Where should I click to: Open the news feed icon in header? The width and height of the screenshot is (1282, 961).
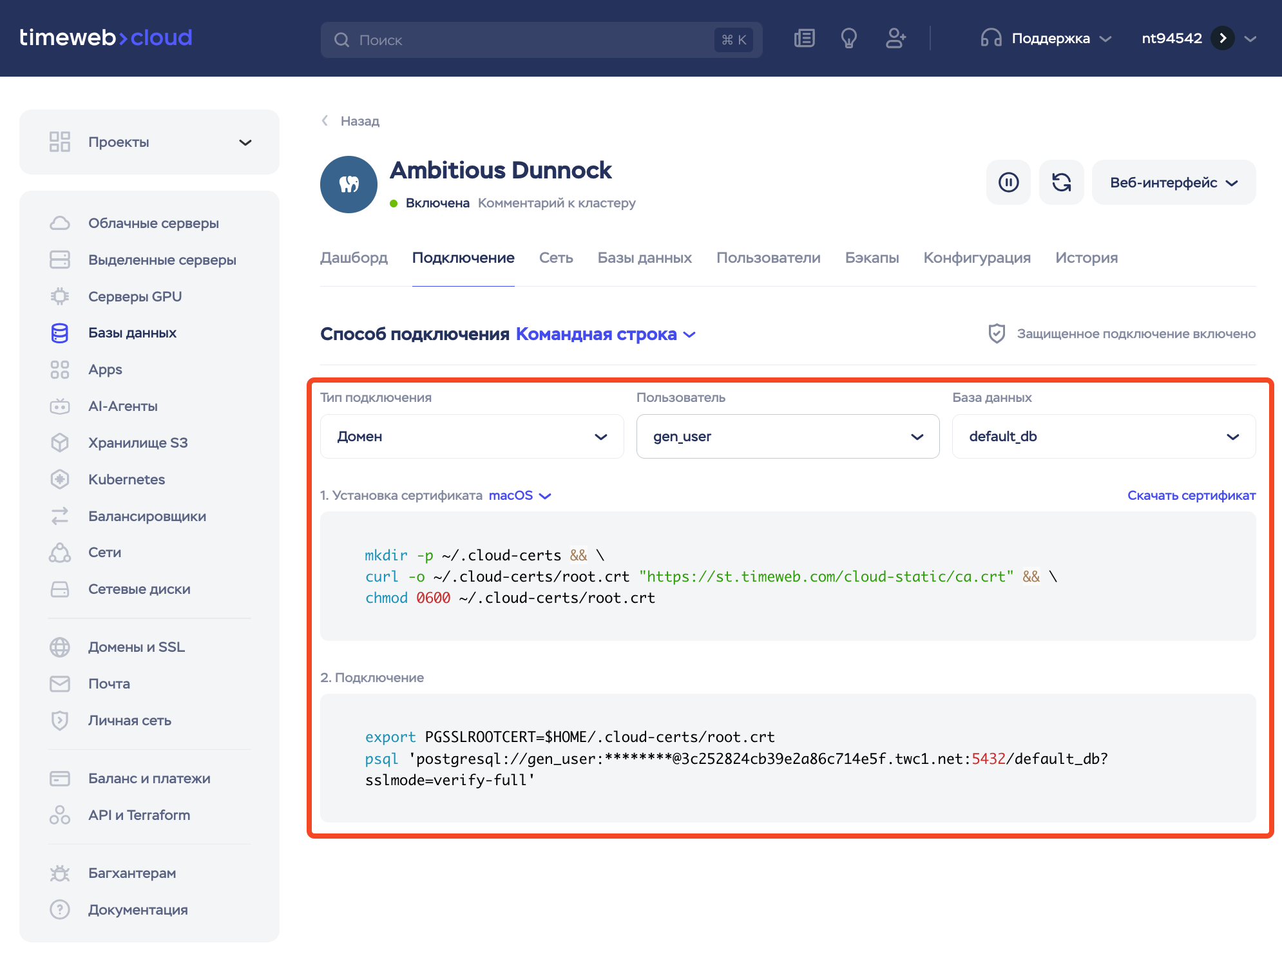click(x=804, y=39)
